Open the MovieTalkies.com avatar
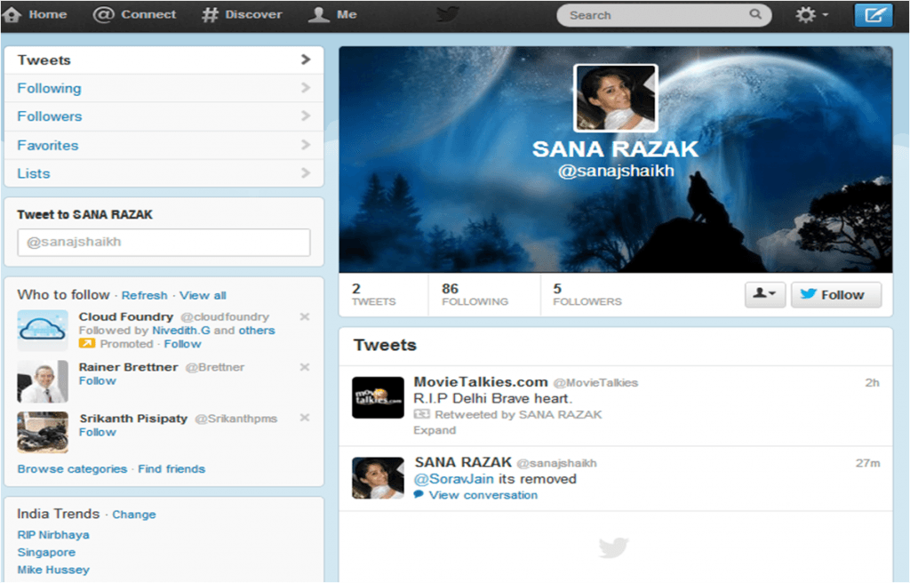Image resolution: width=910 pixels, height=583 pixels. click(378, 398)
